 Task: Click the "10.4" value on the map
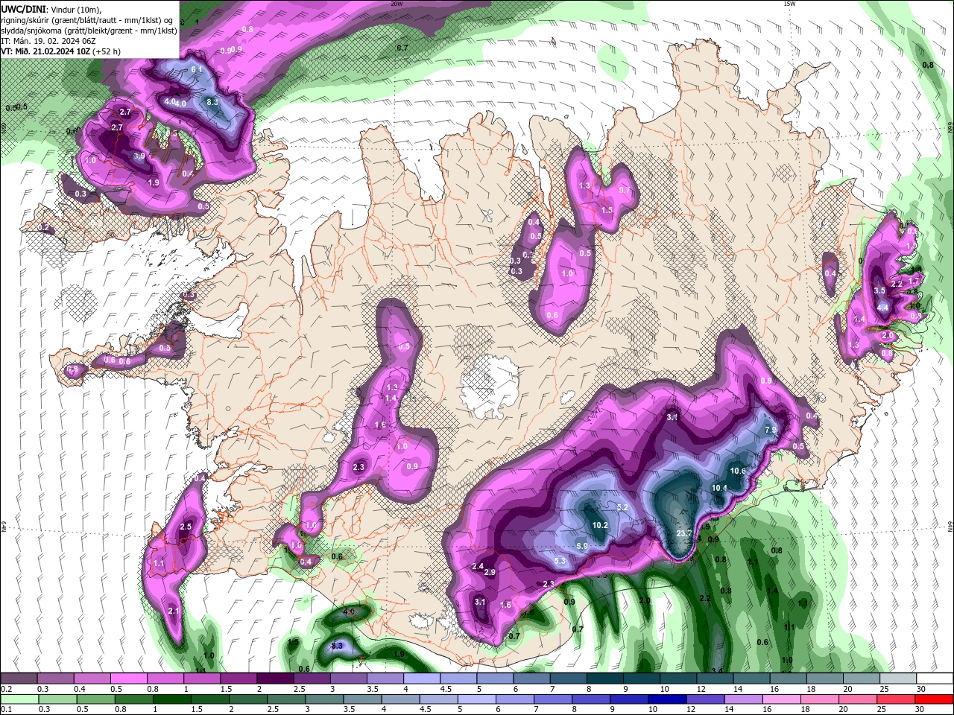point(720,488)
